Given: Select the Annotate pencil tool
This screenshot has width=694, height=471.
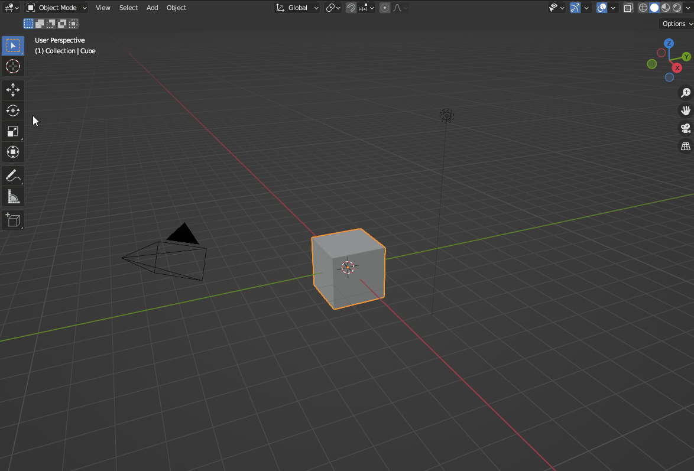Looking at the screenshot, I should (13, 176).
